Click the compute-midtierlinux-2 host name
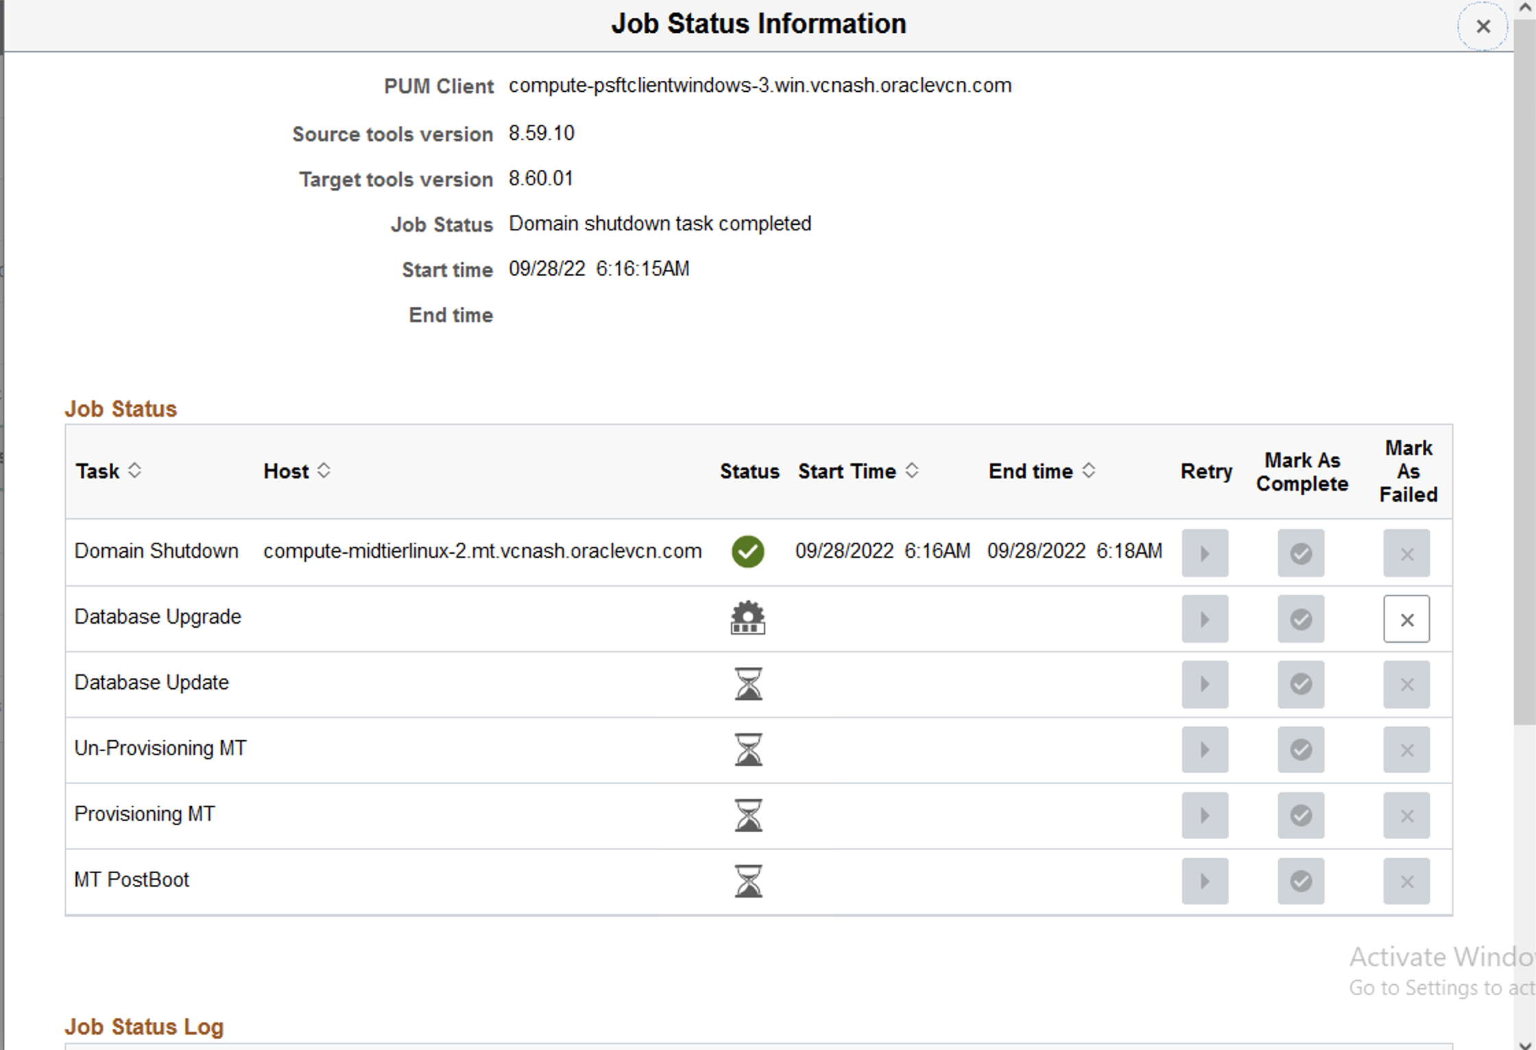This screenshot has width=1536, height=1050. point(481,550)
